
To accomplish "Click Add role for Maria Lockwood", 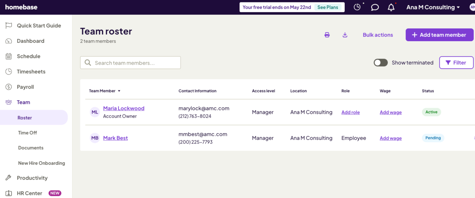I will [351, 112].
